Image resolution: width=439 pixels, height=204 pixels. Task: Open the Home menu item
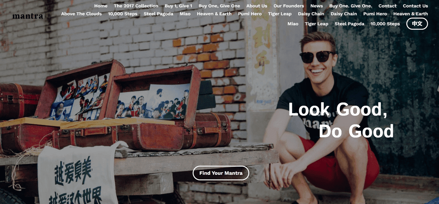point(101,6)
